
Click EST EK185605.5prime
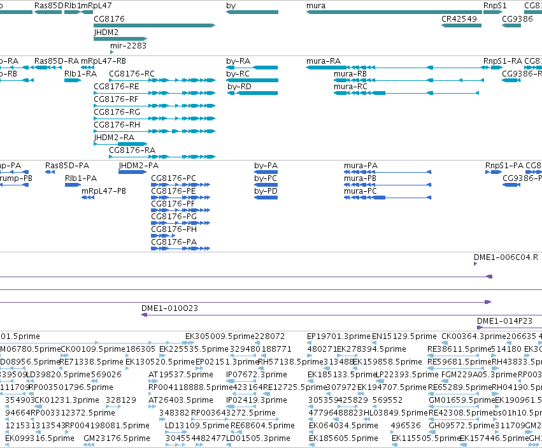[343, 438]
